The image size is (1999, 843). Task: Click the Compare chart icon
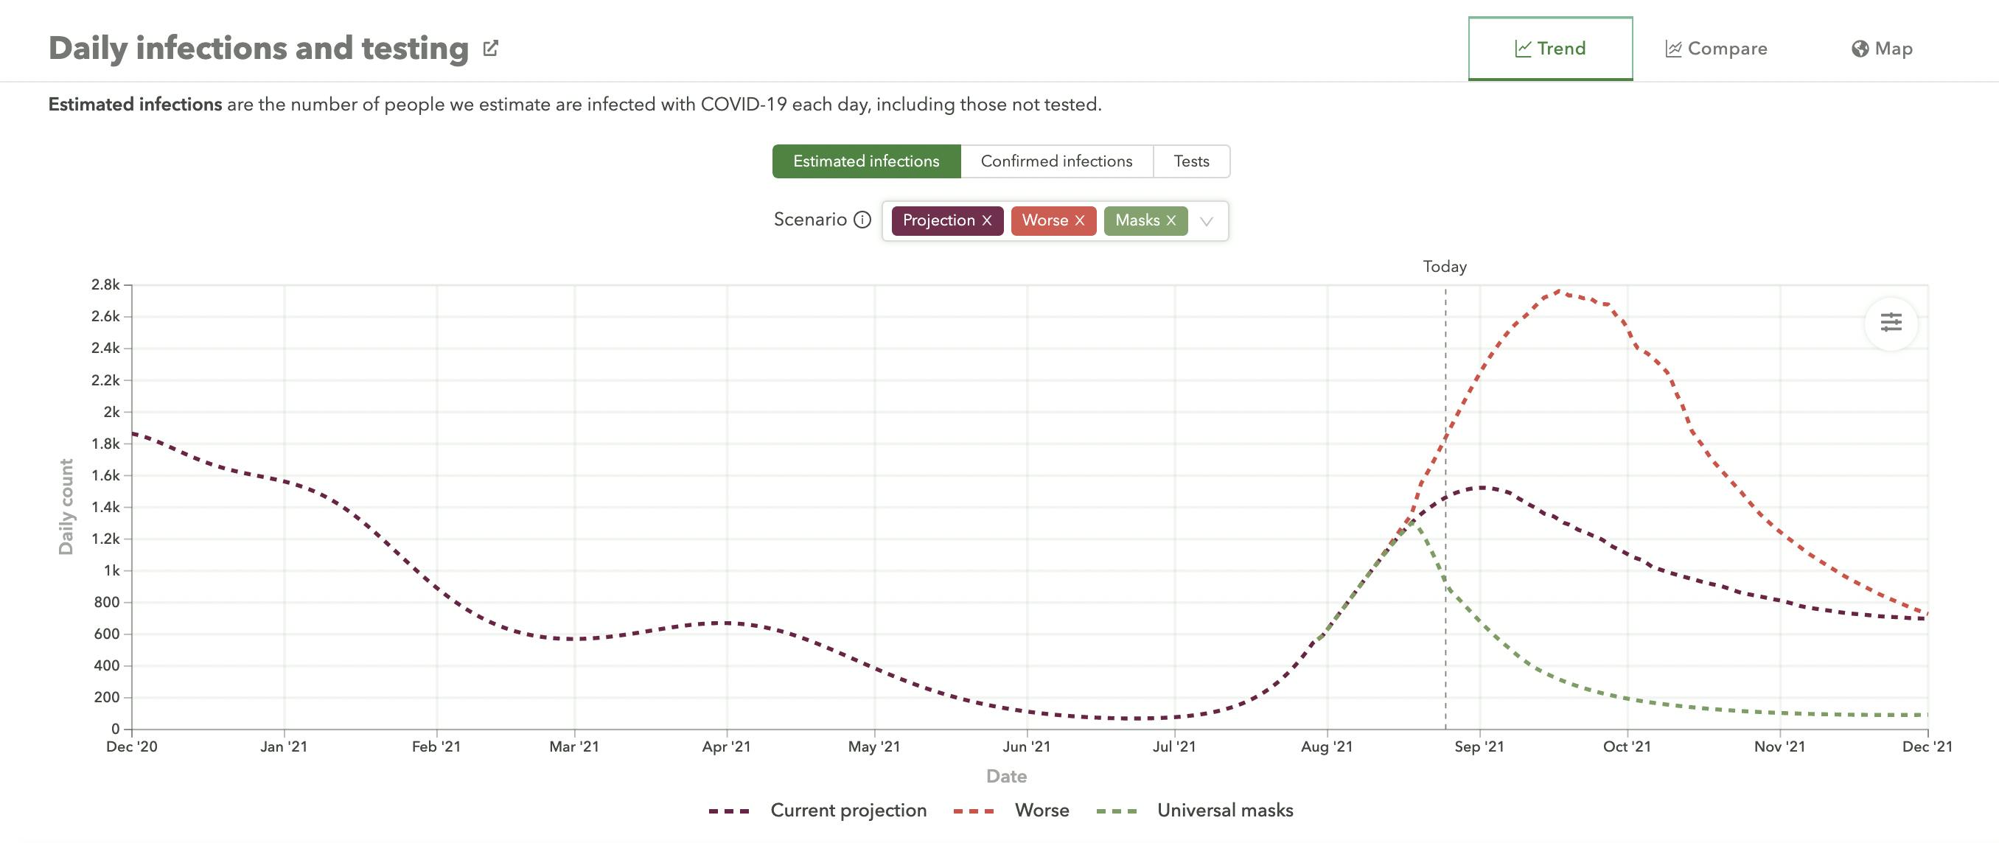click(x=1673, y=49)
